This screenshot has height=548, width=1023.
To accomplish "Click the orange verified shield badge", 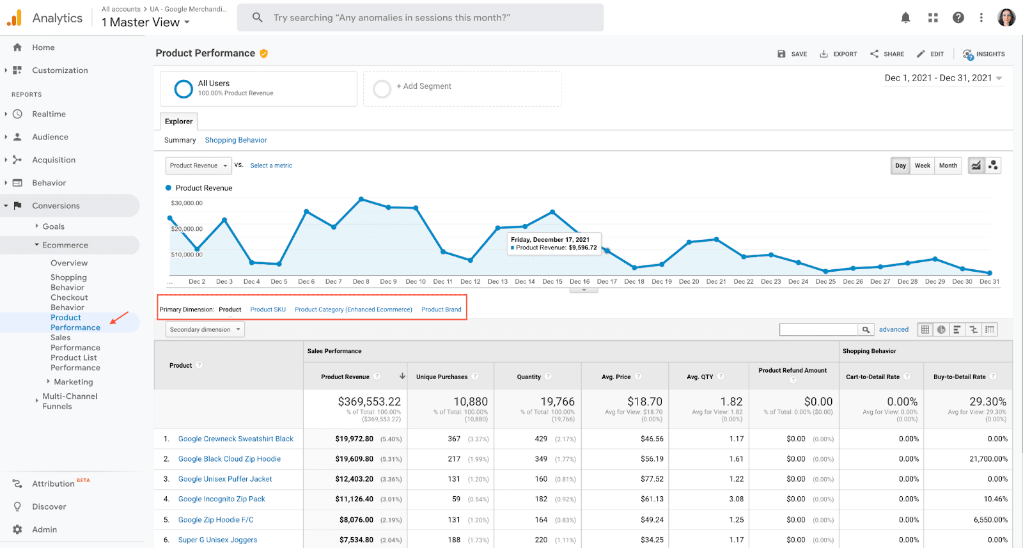I will (x=263, y=54).
